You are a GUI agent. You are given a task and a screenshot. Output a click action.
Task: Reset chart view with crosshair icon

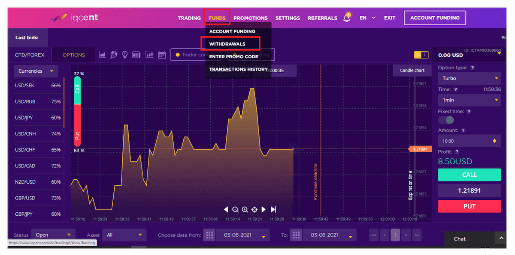pos(254,209)
